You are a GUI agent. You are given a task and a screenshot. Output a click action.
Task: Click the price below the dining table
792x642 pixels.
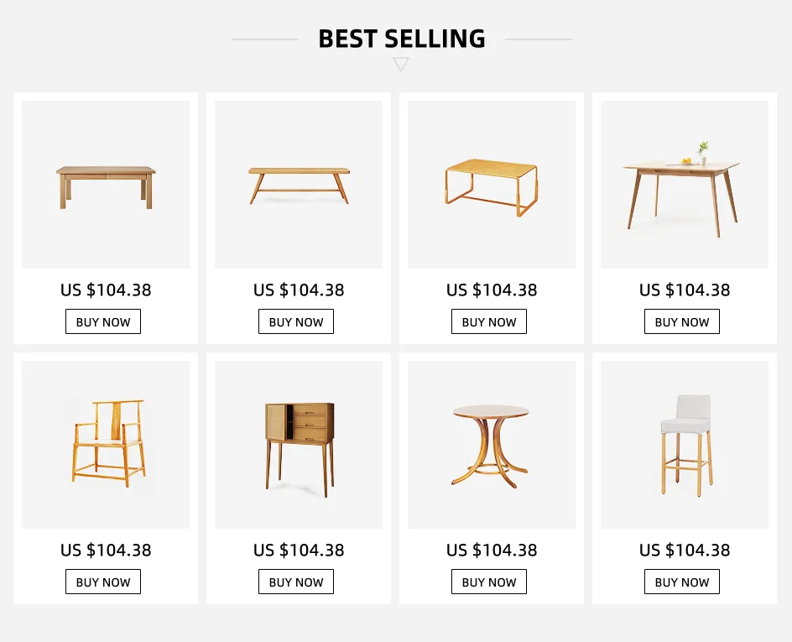point(685,290)
